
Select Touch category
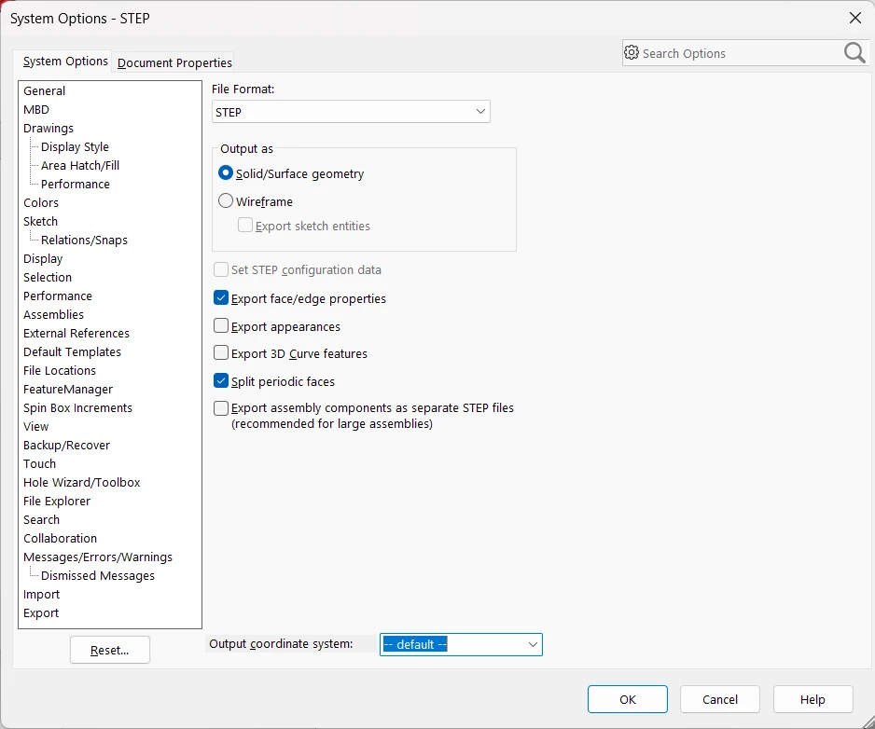[39, 463]
